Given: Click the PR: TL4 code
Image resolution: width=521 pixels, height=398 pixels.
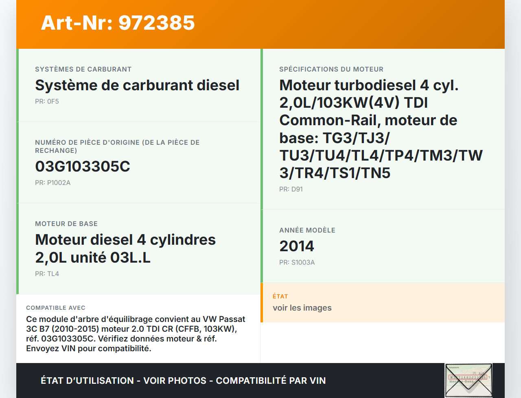Looking at the screenshot, I should tap(47, 274).
